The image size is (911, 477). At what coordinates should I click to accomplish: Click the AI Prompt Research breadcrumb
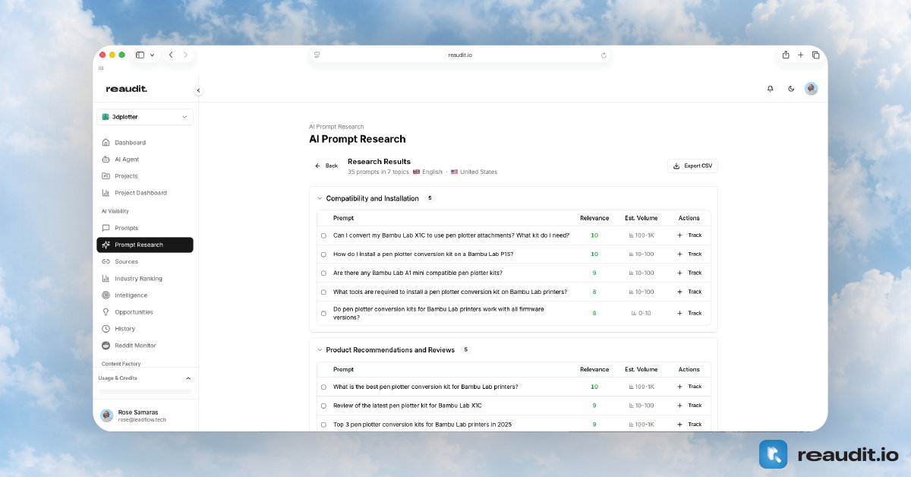(x=336, y=127)
